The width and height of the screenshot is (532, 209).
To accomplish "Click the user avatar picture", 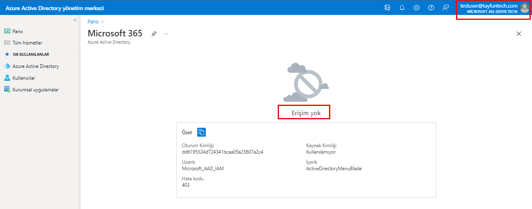I will (524, 8).
